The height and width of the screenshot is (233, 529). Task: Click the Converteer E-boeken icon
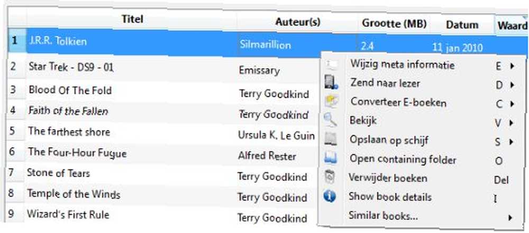coord(331,102)
